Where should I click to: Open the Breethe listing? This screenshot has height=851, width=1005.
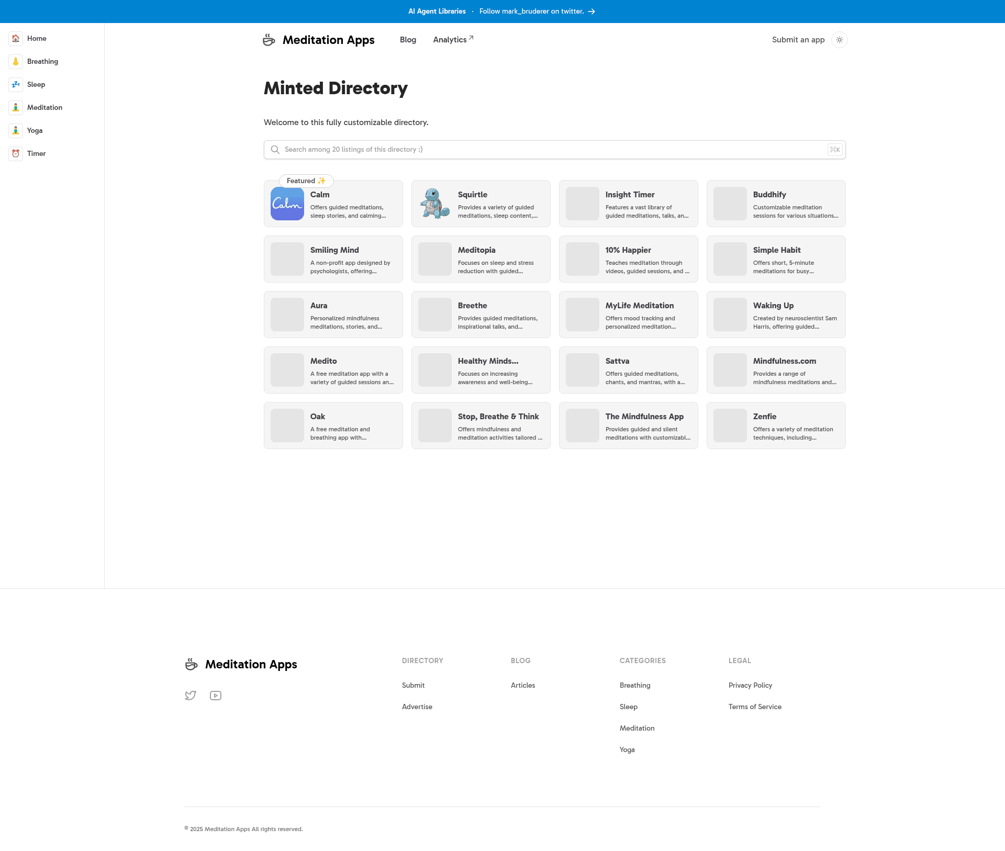(481, 315)
